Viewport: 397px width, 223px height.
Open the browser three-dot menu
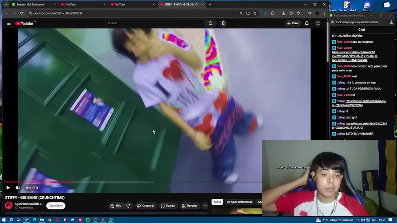[x=325, y=13]
